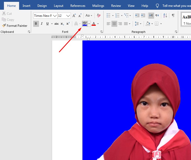Sort the selected text A to Z
The image size is (191, 160).
pyautogui.click(x=165, y=16)
